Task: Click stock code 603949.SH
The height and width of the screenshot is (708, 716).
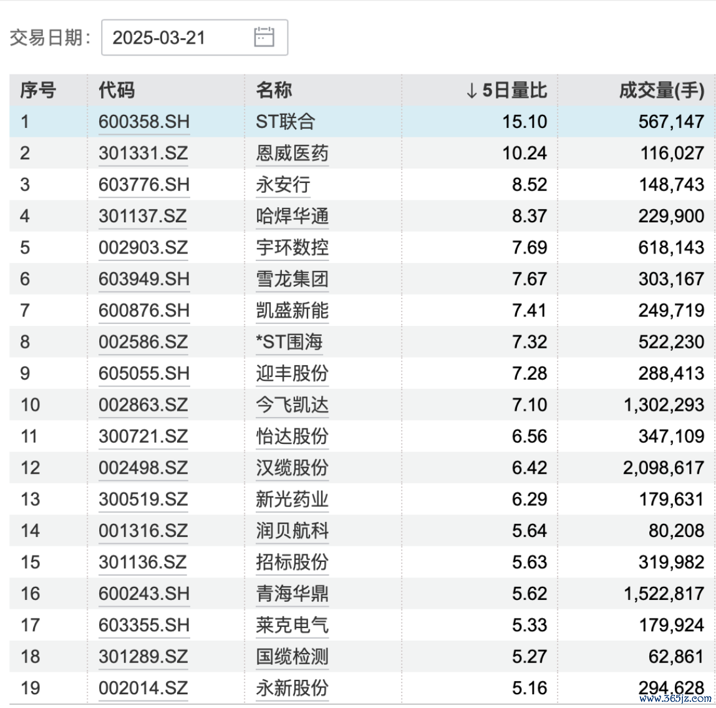Action: tap(144, 279)
